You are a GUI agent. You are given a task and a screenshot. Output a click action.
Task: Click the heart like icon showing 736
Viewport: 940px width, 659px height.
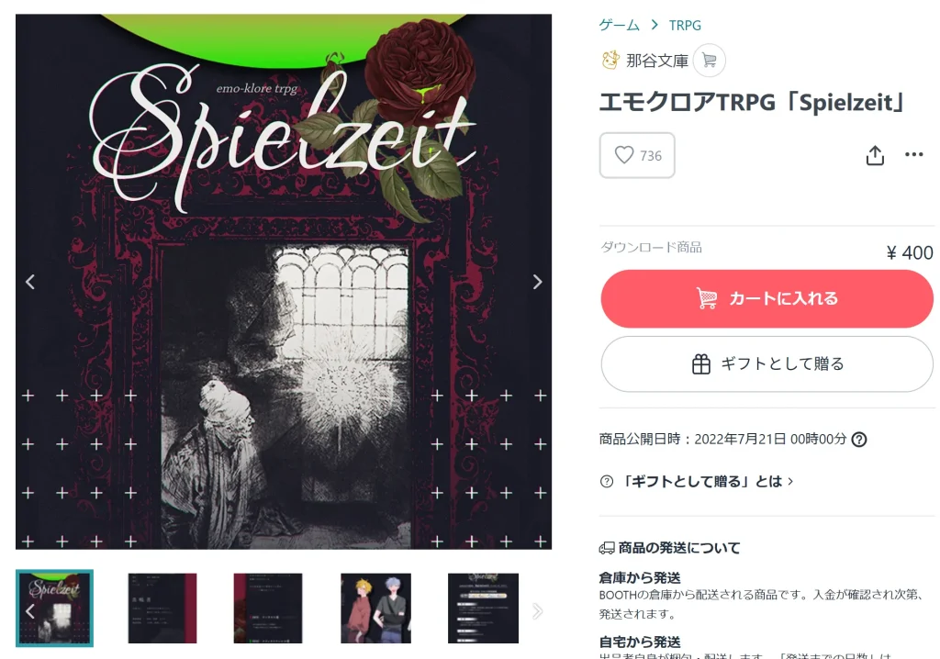(624, 155)
